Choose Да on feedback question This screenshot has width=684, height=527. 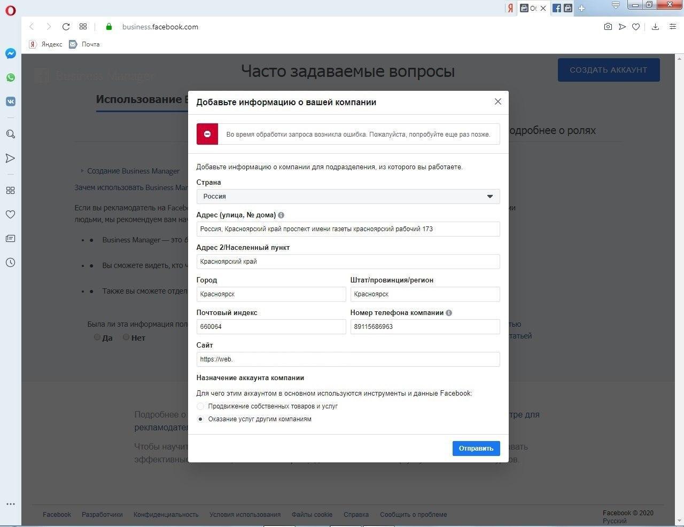coord(97,337)
